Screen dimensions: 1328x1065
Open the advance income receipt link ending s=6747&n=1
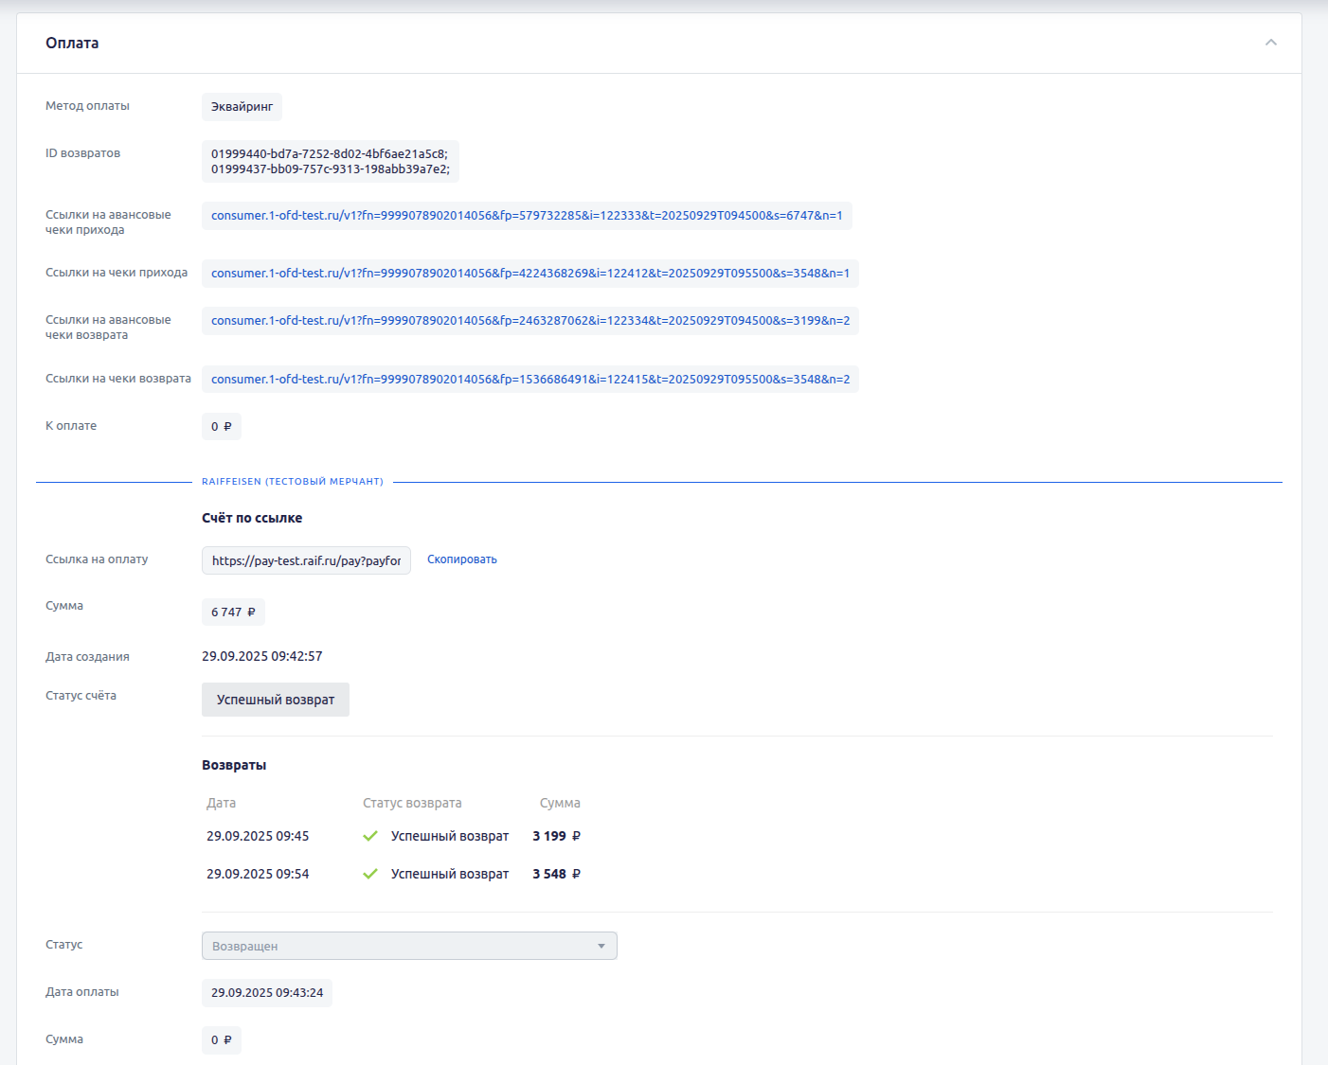527,216
